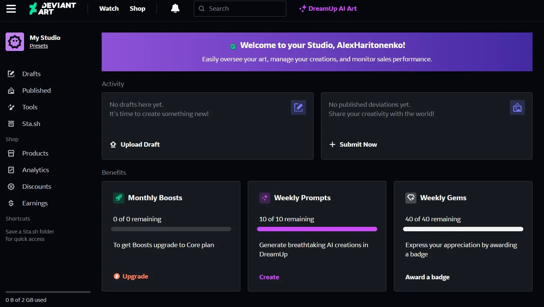Click the My Studio avatar icon
The width and height of the screenshot is (544, 307).
tap(15, 42)
